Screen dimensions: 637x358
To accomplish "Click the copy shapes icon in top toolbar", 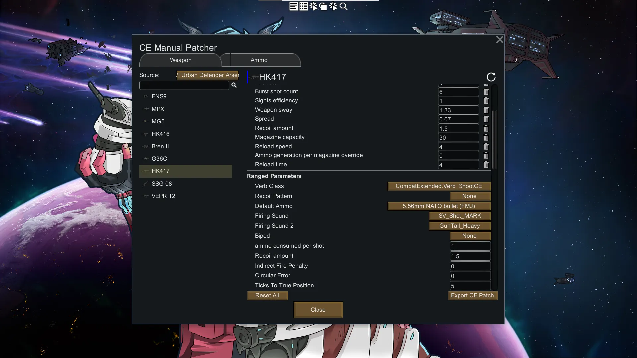I will (x=323, y=6).
